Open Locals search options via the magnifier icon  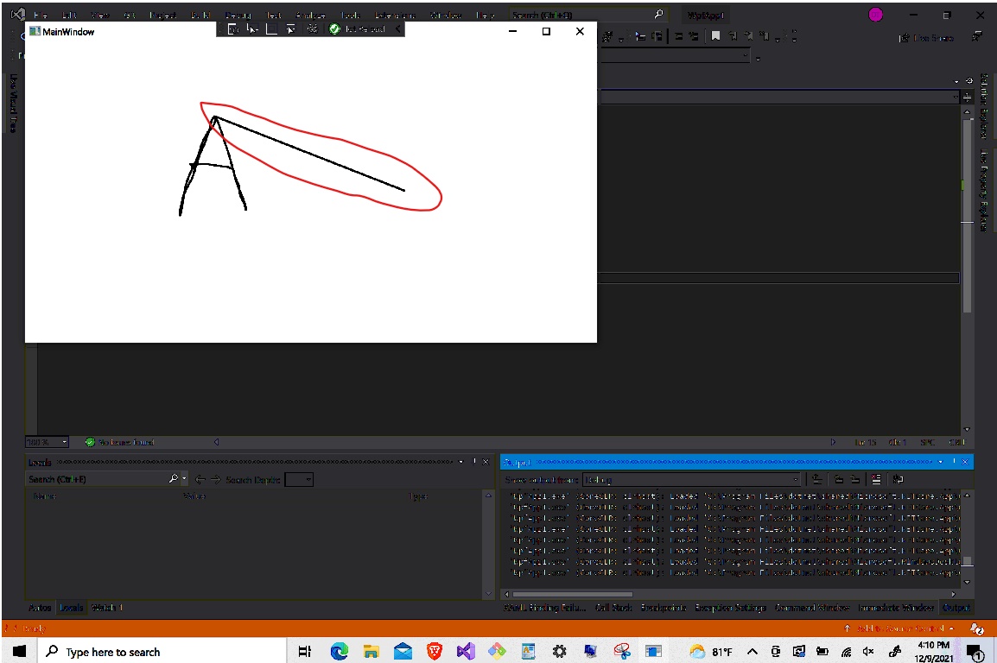pos(175,479)
